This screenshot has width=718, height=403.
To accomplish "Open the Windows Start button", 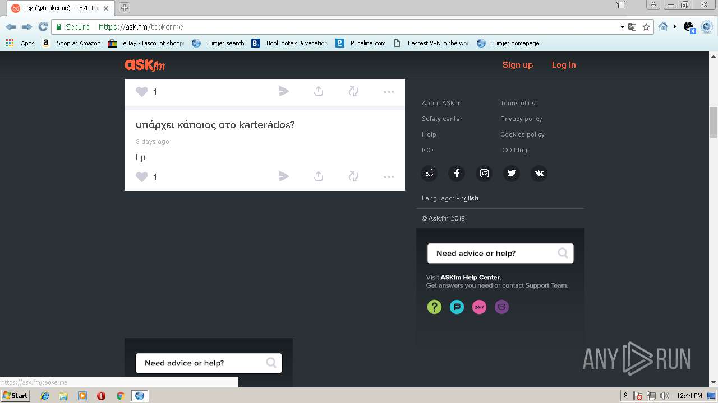I will click(15, 396).
